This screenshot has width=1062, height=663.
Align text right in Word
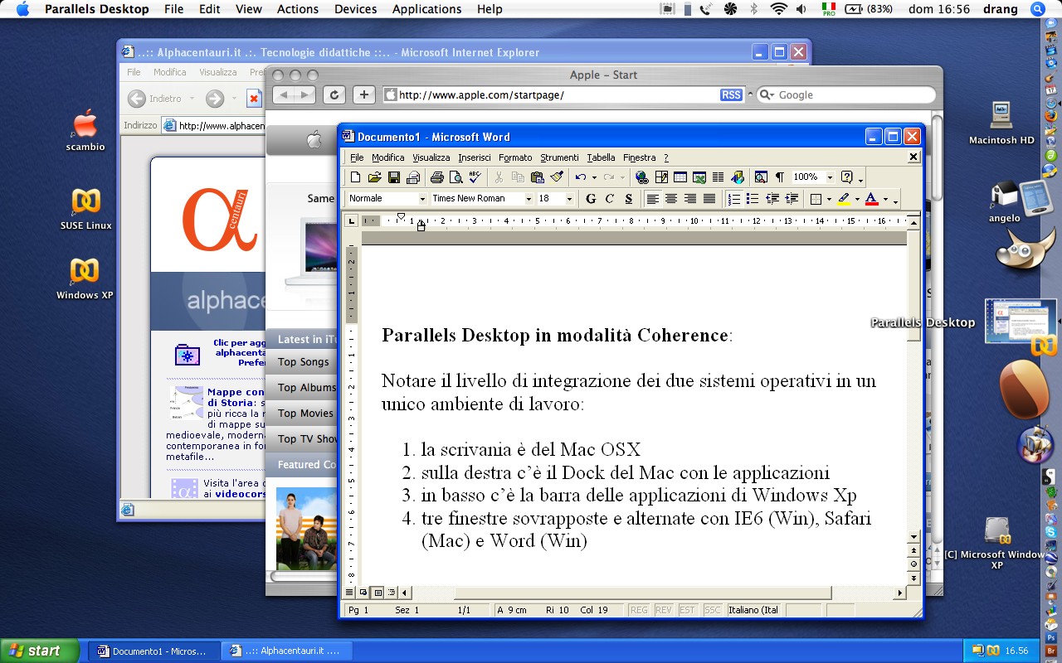(x=690, y=199)
